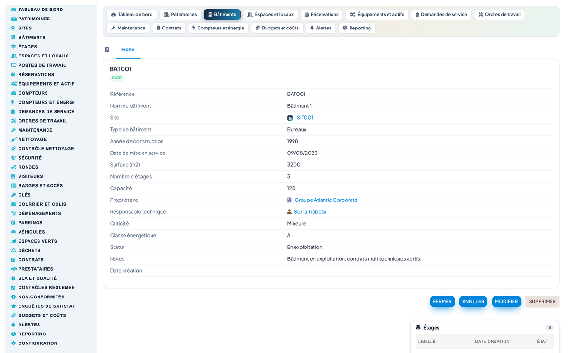Click the Fermer button
This screenshot has width=570, height=353.
point(442,302)
